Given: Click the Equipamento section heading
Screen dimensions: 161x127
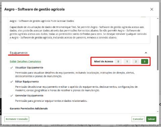Looking at the screenshot, I should pos(19,53).
